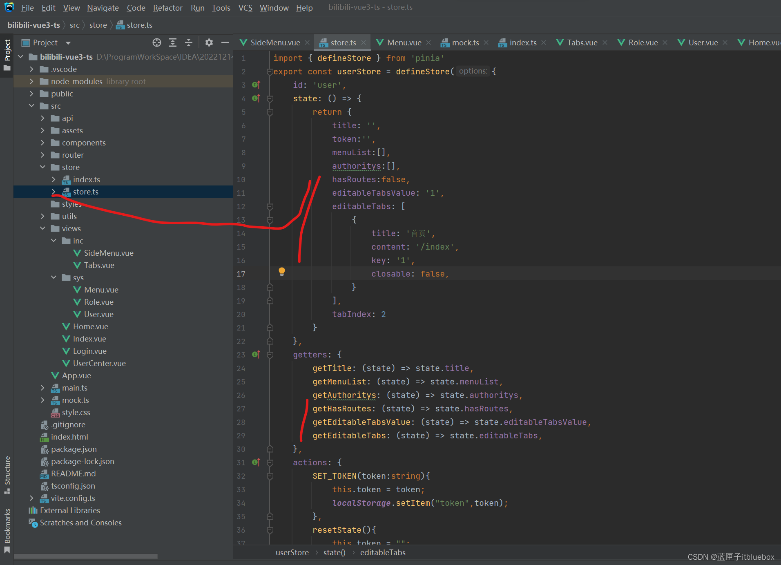Image resolution: width=781 pixels, height=565 pixels.
Task: Open the Bookmarks tool window
Action: [7, 529]
